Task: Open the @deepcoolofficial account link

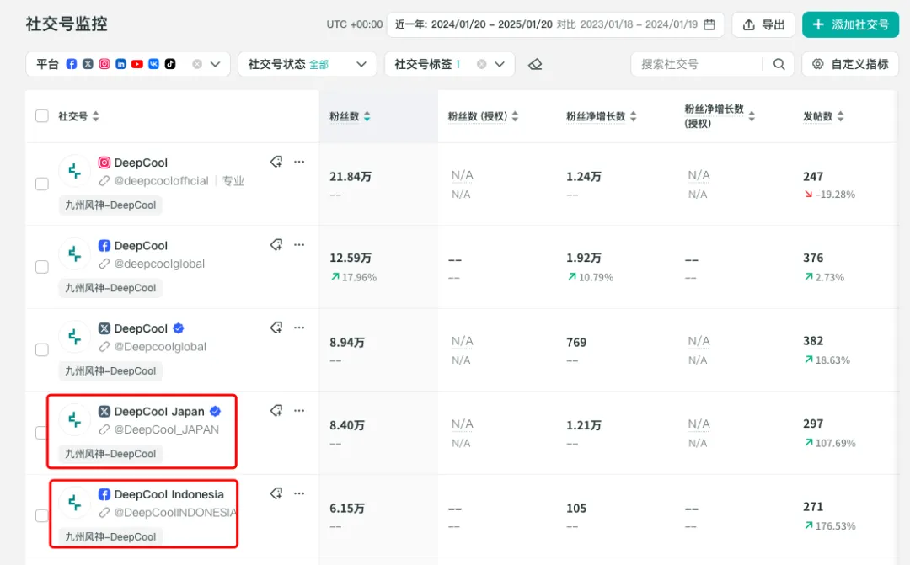Action: click(161, 181)
